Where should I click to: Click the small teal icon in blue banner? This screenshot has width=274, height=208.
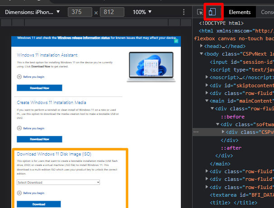point(176,41)
